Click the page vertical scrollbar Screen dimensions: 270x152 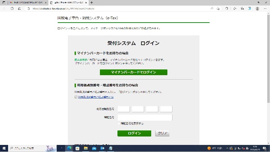pyautogui.click(x=268, y=58)
